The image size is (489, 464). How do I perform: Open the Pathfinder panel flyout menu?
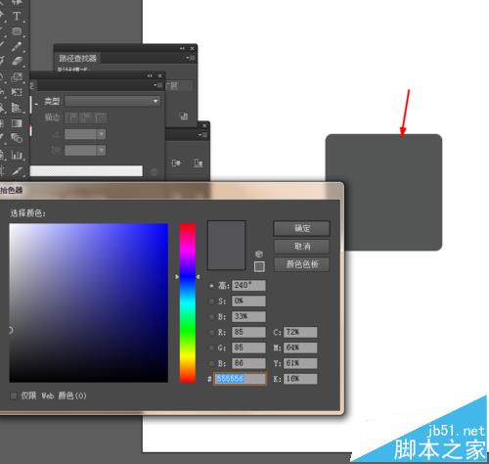190,58
